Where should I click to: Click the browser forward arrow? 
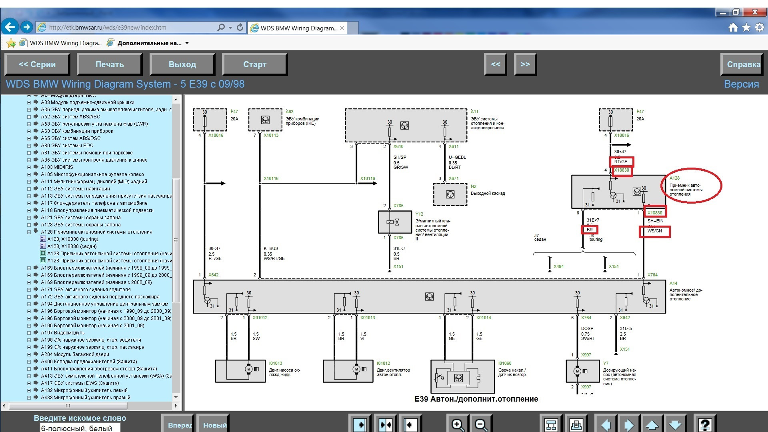(x=26, y=27)
